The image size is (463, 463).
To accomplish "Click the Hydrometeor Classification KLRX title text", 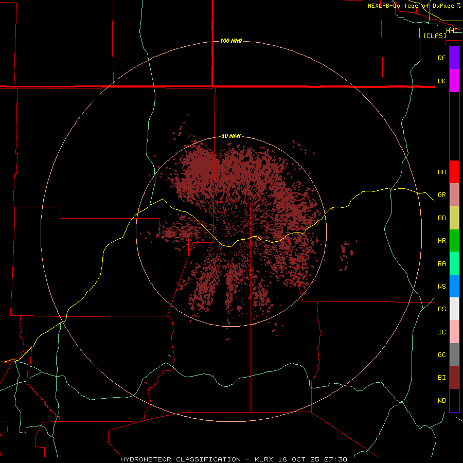I will pos(234,459).
